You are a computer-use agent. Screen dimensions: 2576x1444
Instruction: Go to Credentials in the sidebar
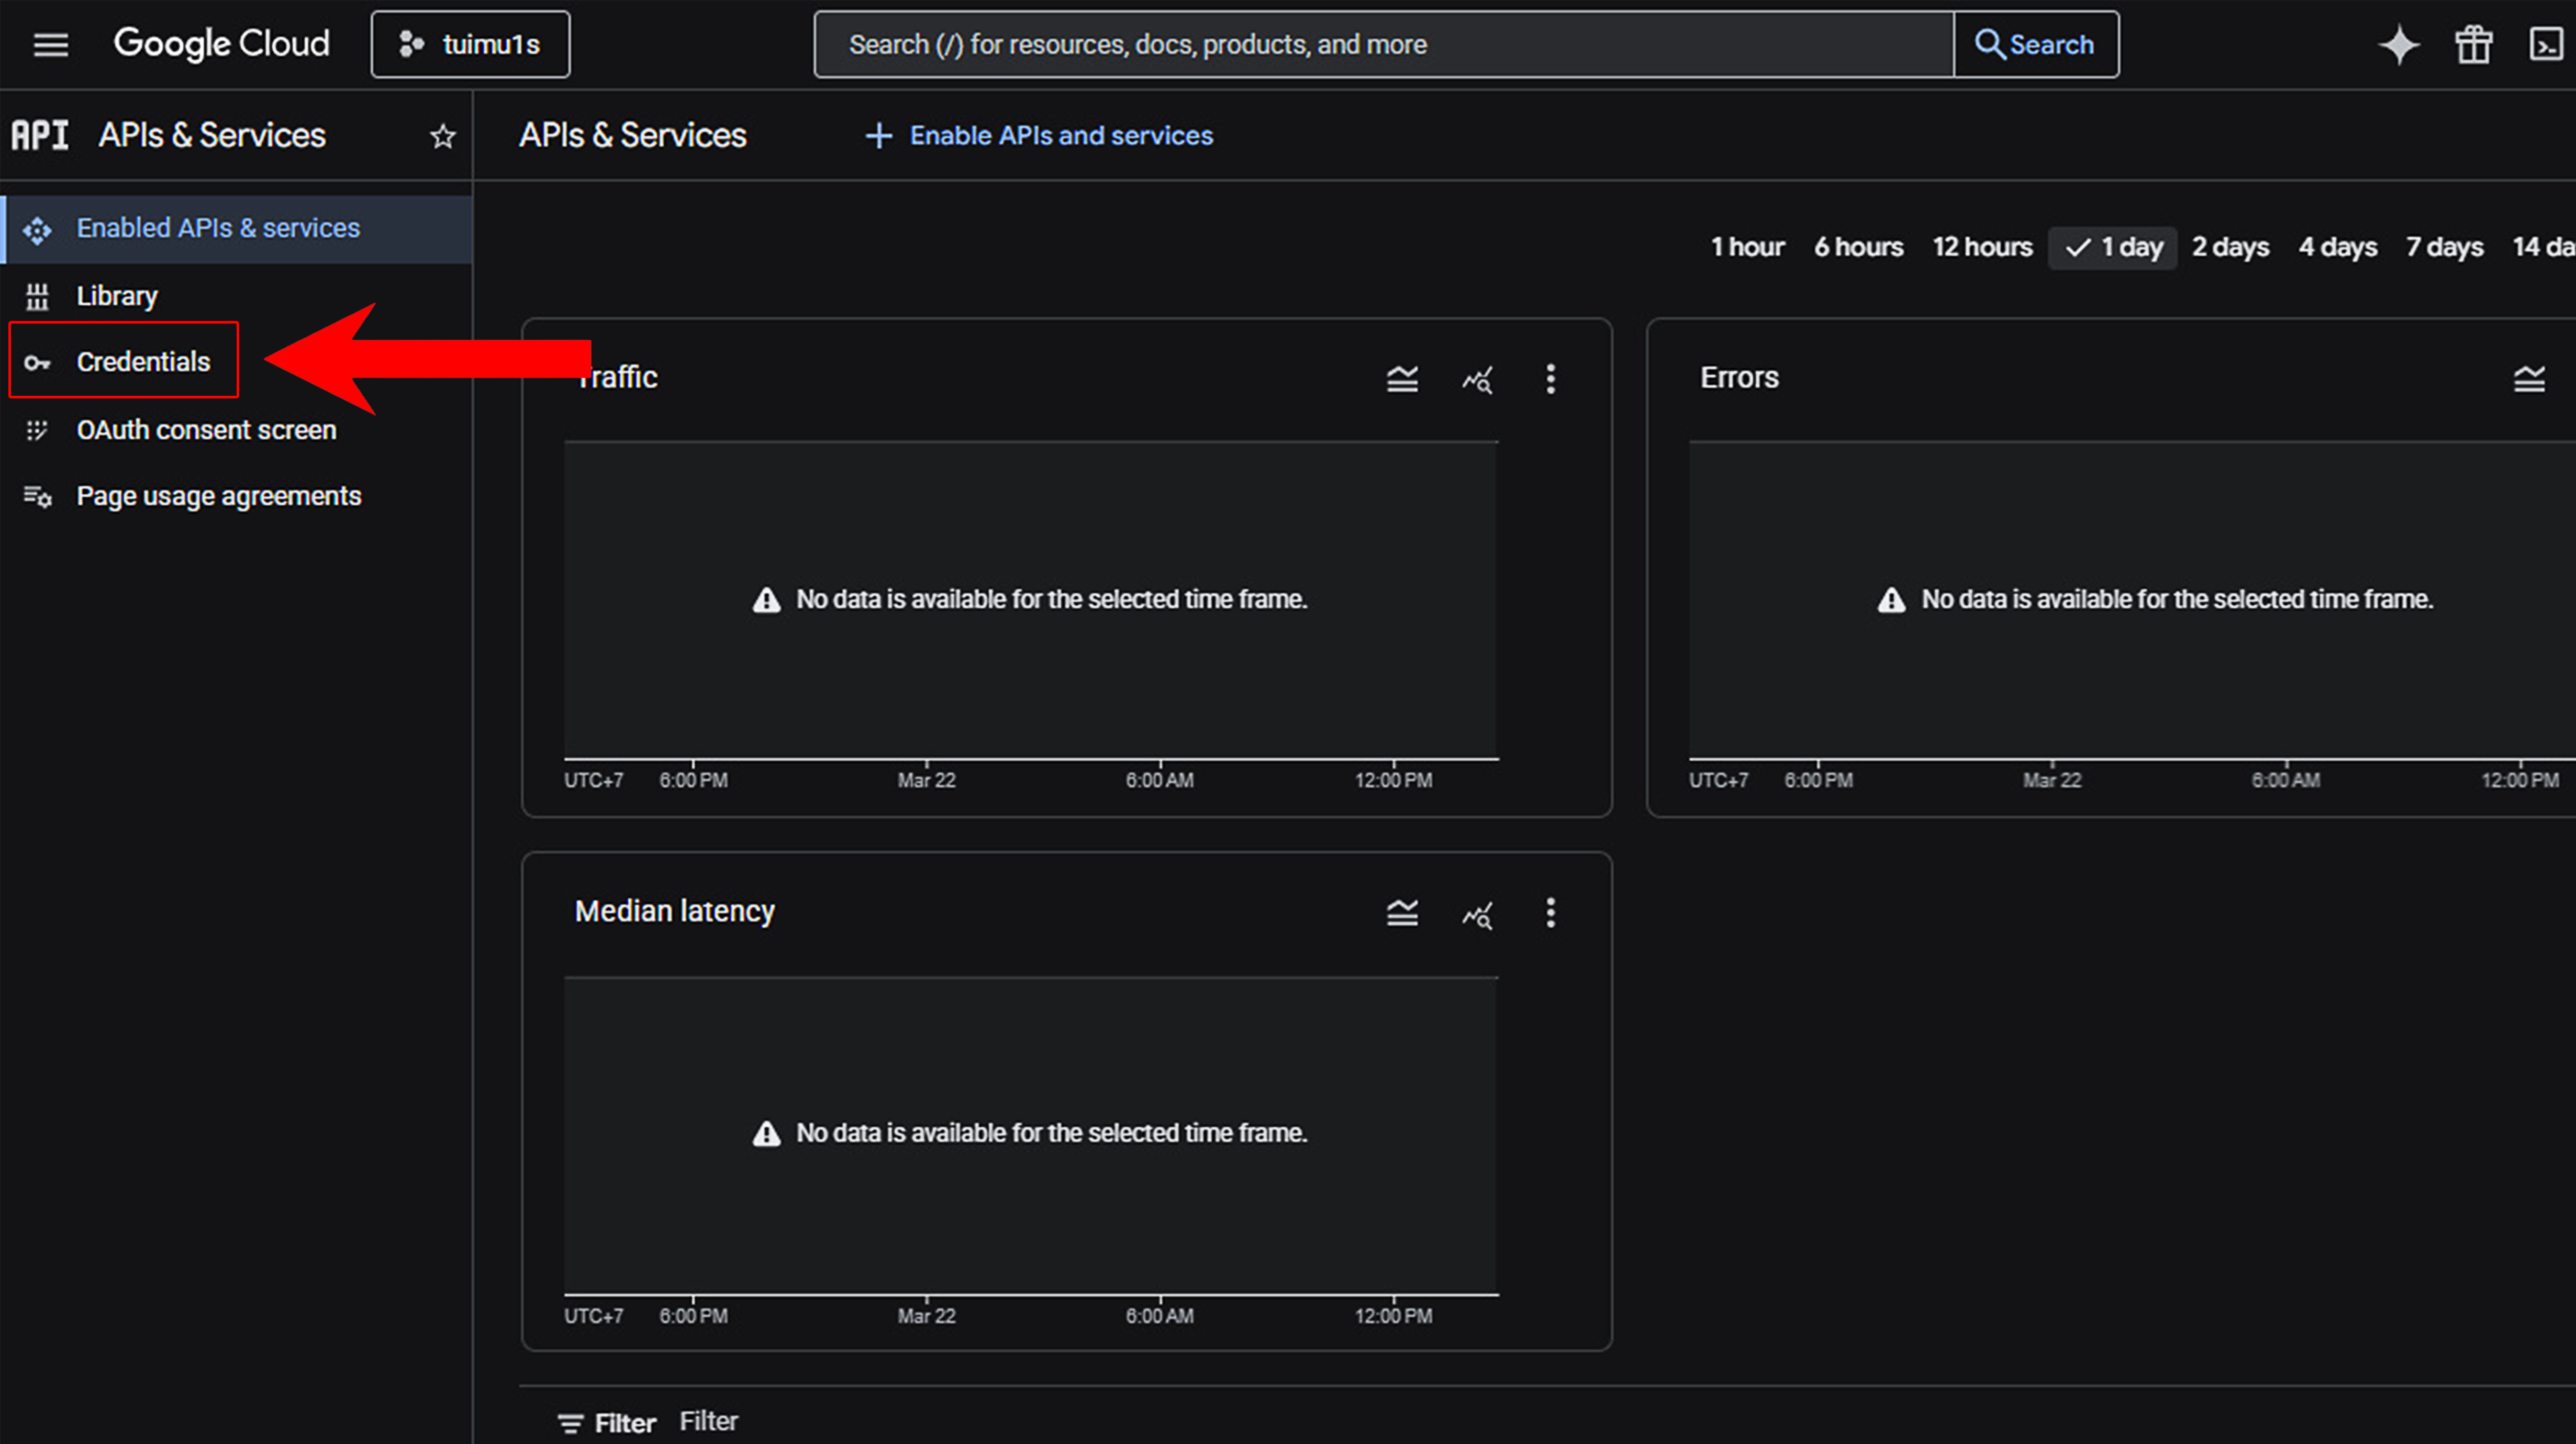[x=143, y=362]
